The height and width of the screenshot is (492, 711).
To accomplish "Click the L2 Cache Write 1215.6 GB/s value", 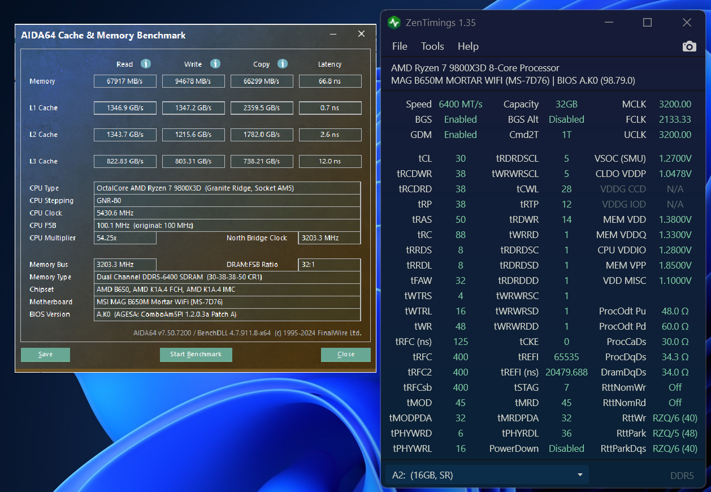I will [x=193, y=135].
